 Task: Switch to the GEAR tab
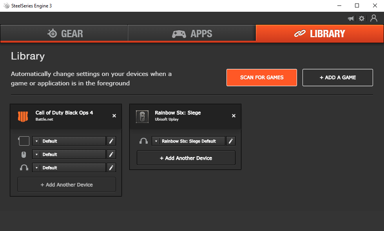tap(64, 33)
